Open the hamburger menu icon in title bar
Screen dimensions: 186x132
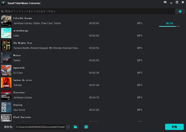coord(165,2)
